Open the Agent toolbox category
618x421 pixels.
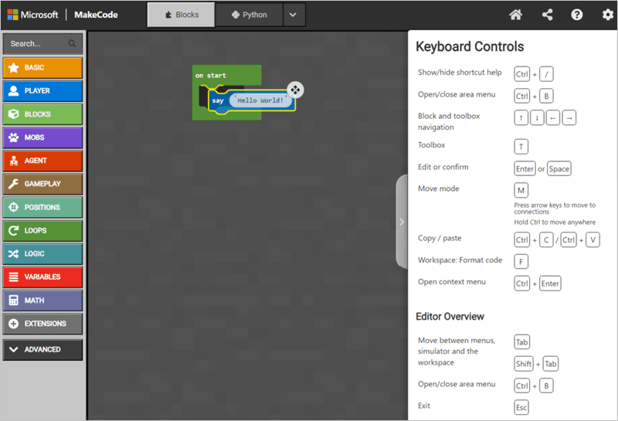42,161
